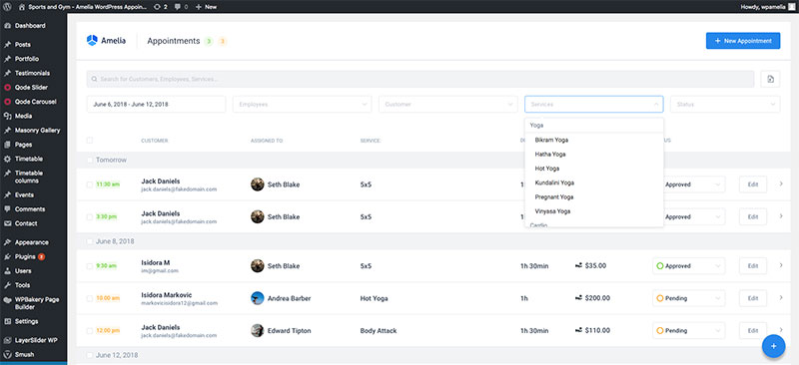Expand the Body Attack appointment row arrow
The image size is (799, 365).
(781, 330)
